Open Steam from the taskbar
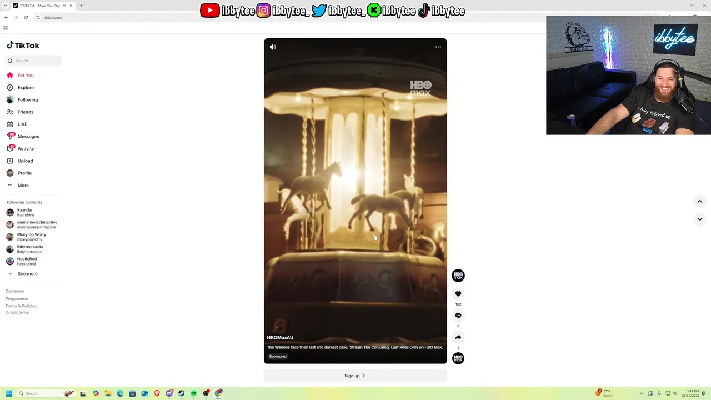Viewport: 711px width, 400px height. [x=181, y=393]
